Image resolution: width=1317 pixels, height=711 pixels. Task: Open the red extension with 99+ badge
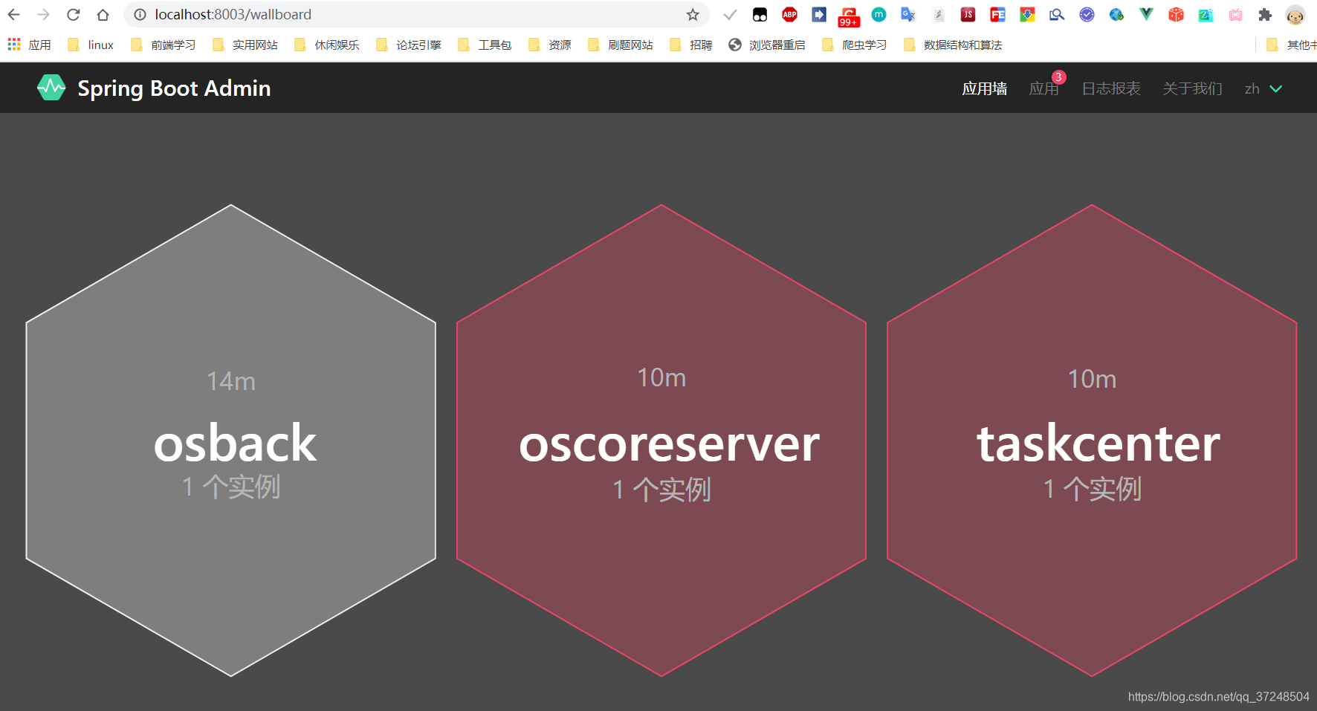[849, 16]
